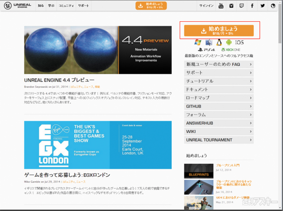
Task: Open the ゲームを作って応募しよう headline
Action: 67,175
